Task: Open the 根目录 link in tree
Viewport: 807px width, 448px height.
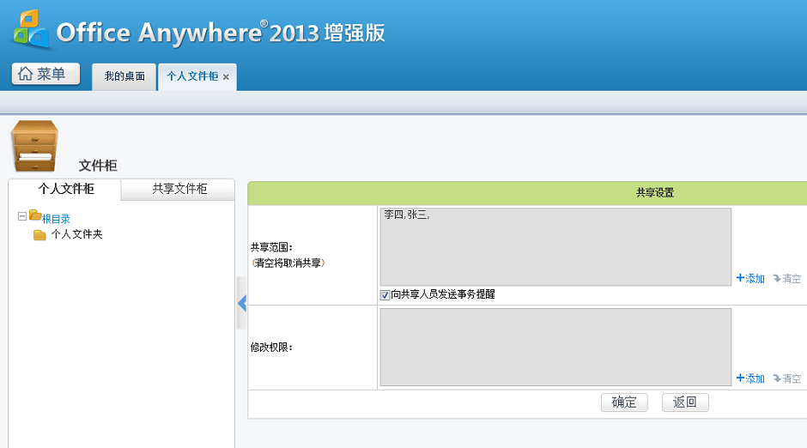Action: (57, 219)
